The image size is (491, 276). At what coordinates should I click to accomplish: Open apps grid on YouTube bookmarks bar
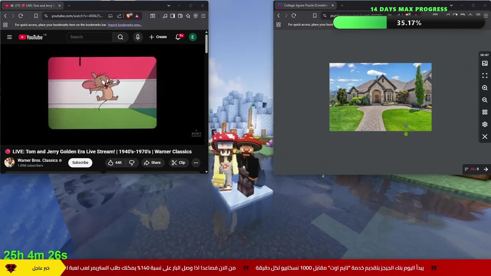click(5, 25)
